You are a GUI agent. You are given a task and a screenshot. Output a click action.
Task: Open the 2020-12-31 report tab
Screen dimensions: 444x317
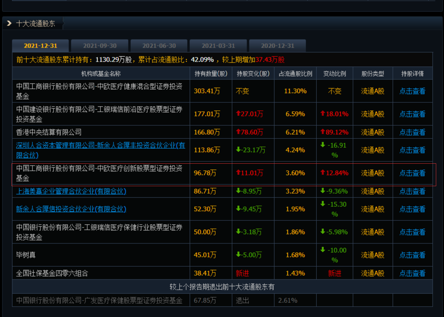coord(277,46)
